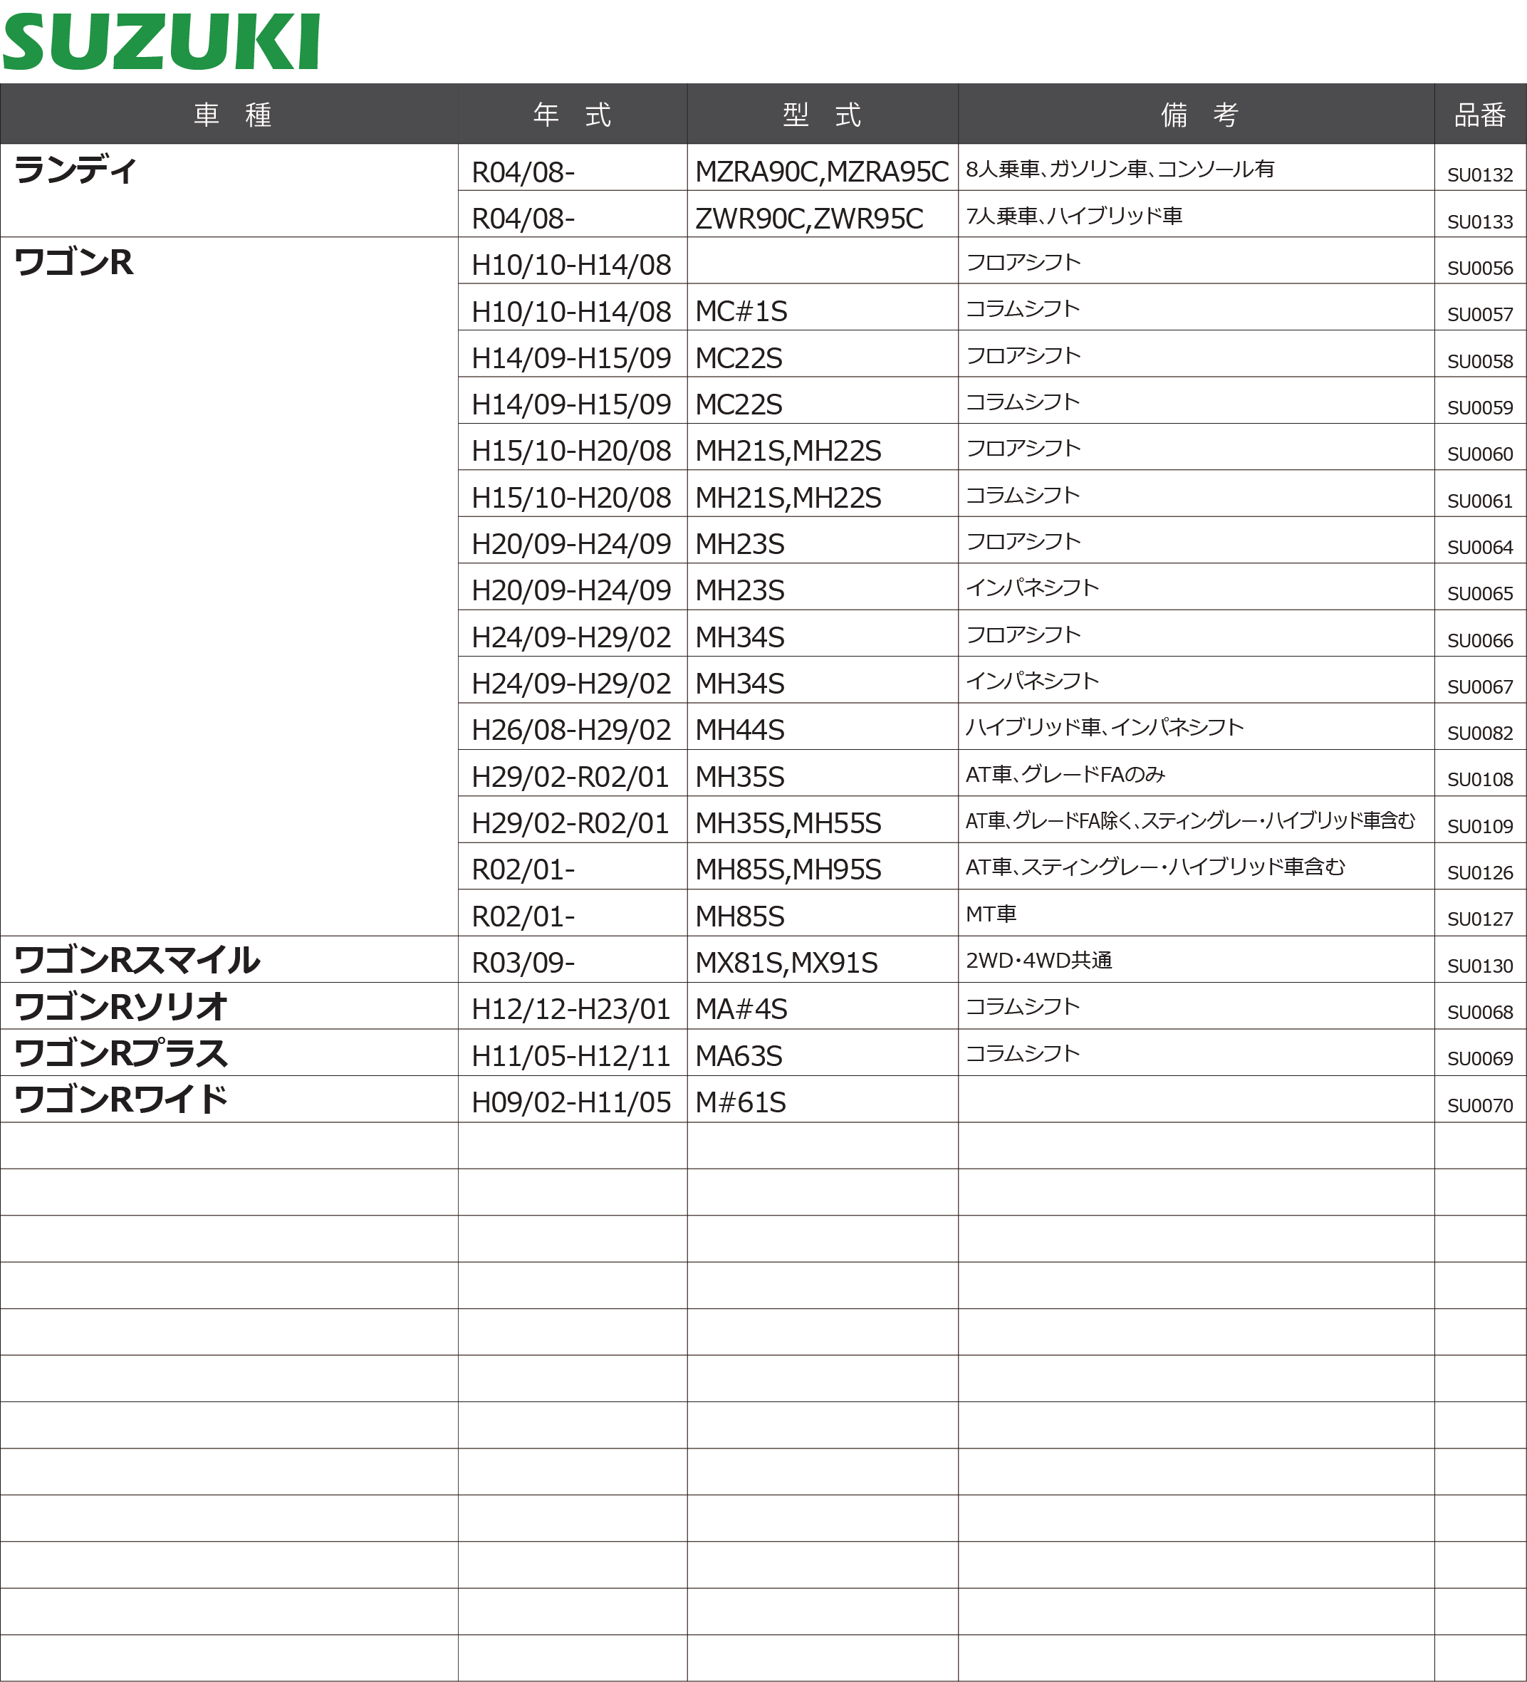Click the ワゴンRスマイル row label
Image resolution: width=1527 pixels, height=1682 pixels.
[137, 961]
